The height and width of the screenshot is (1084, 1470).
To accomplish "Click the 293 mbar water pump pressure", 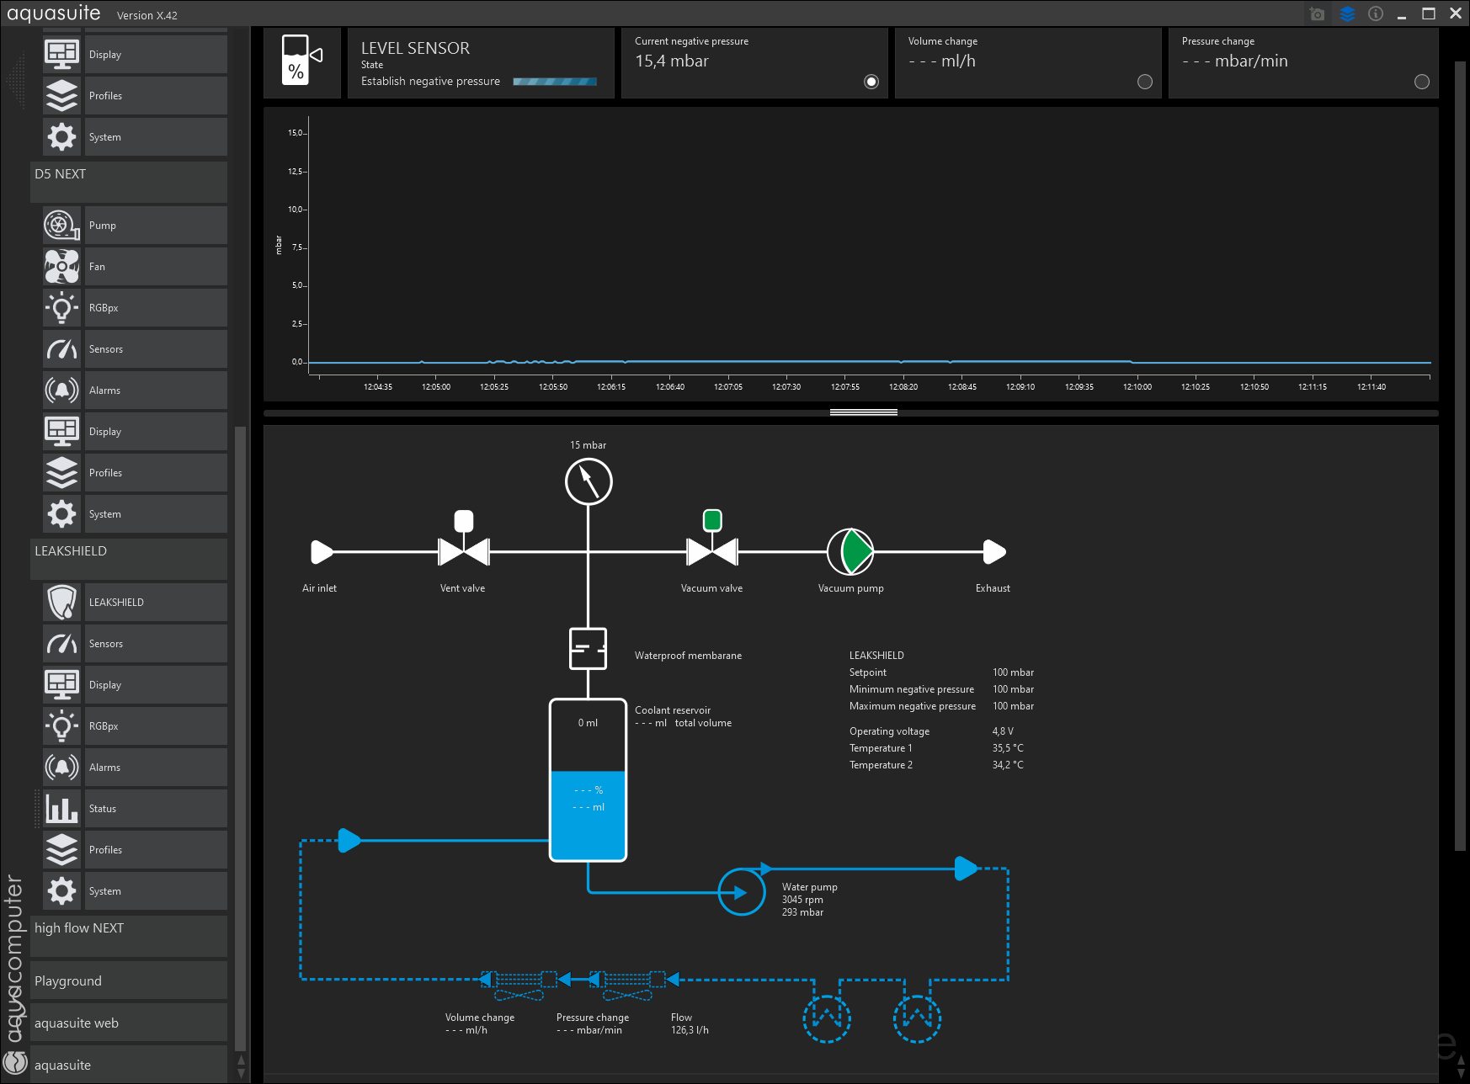I will [802, 912].
